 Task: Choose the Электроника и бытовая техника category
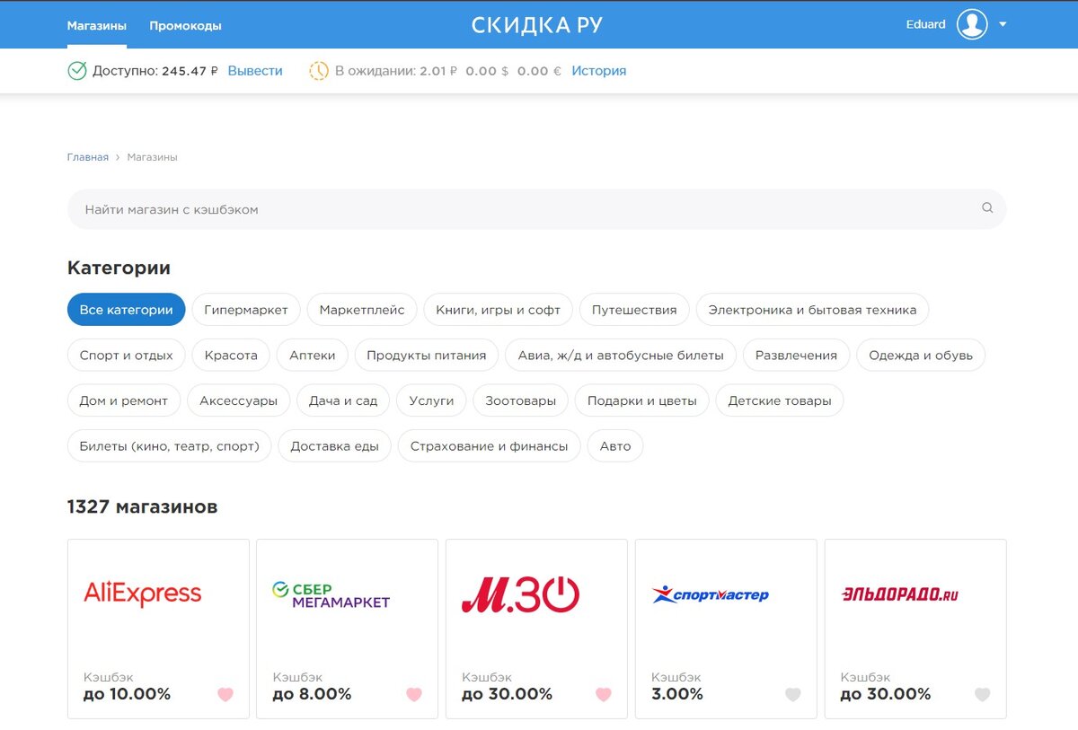(813, 309)
